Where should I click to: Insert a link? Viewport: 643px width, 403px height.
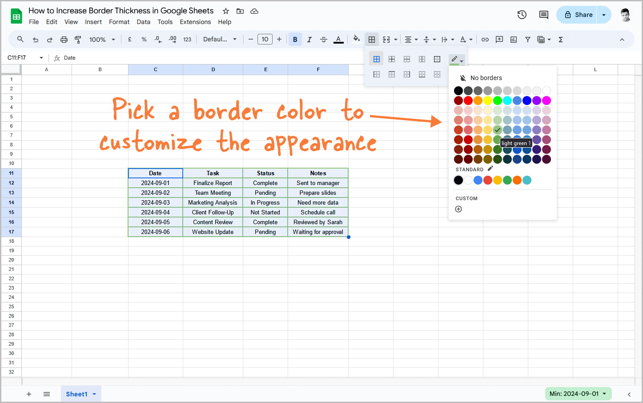[485, 40]
